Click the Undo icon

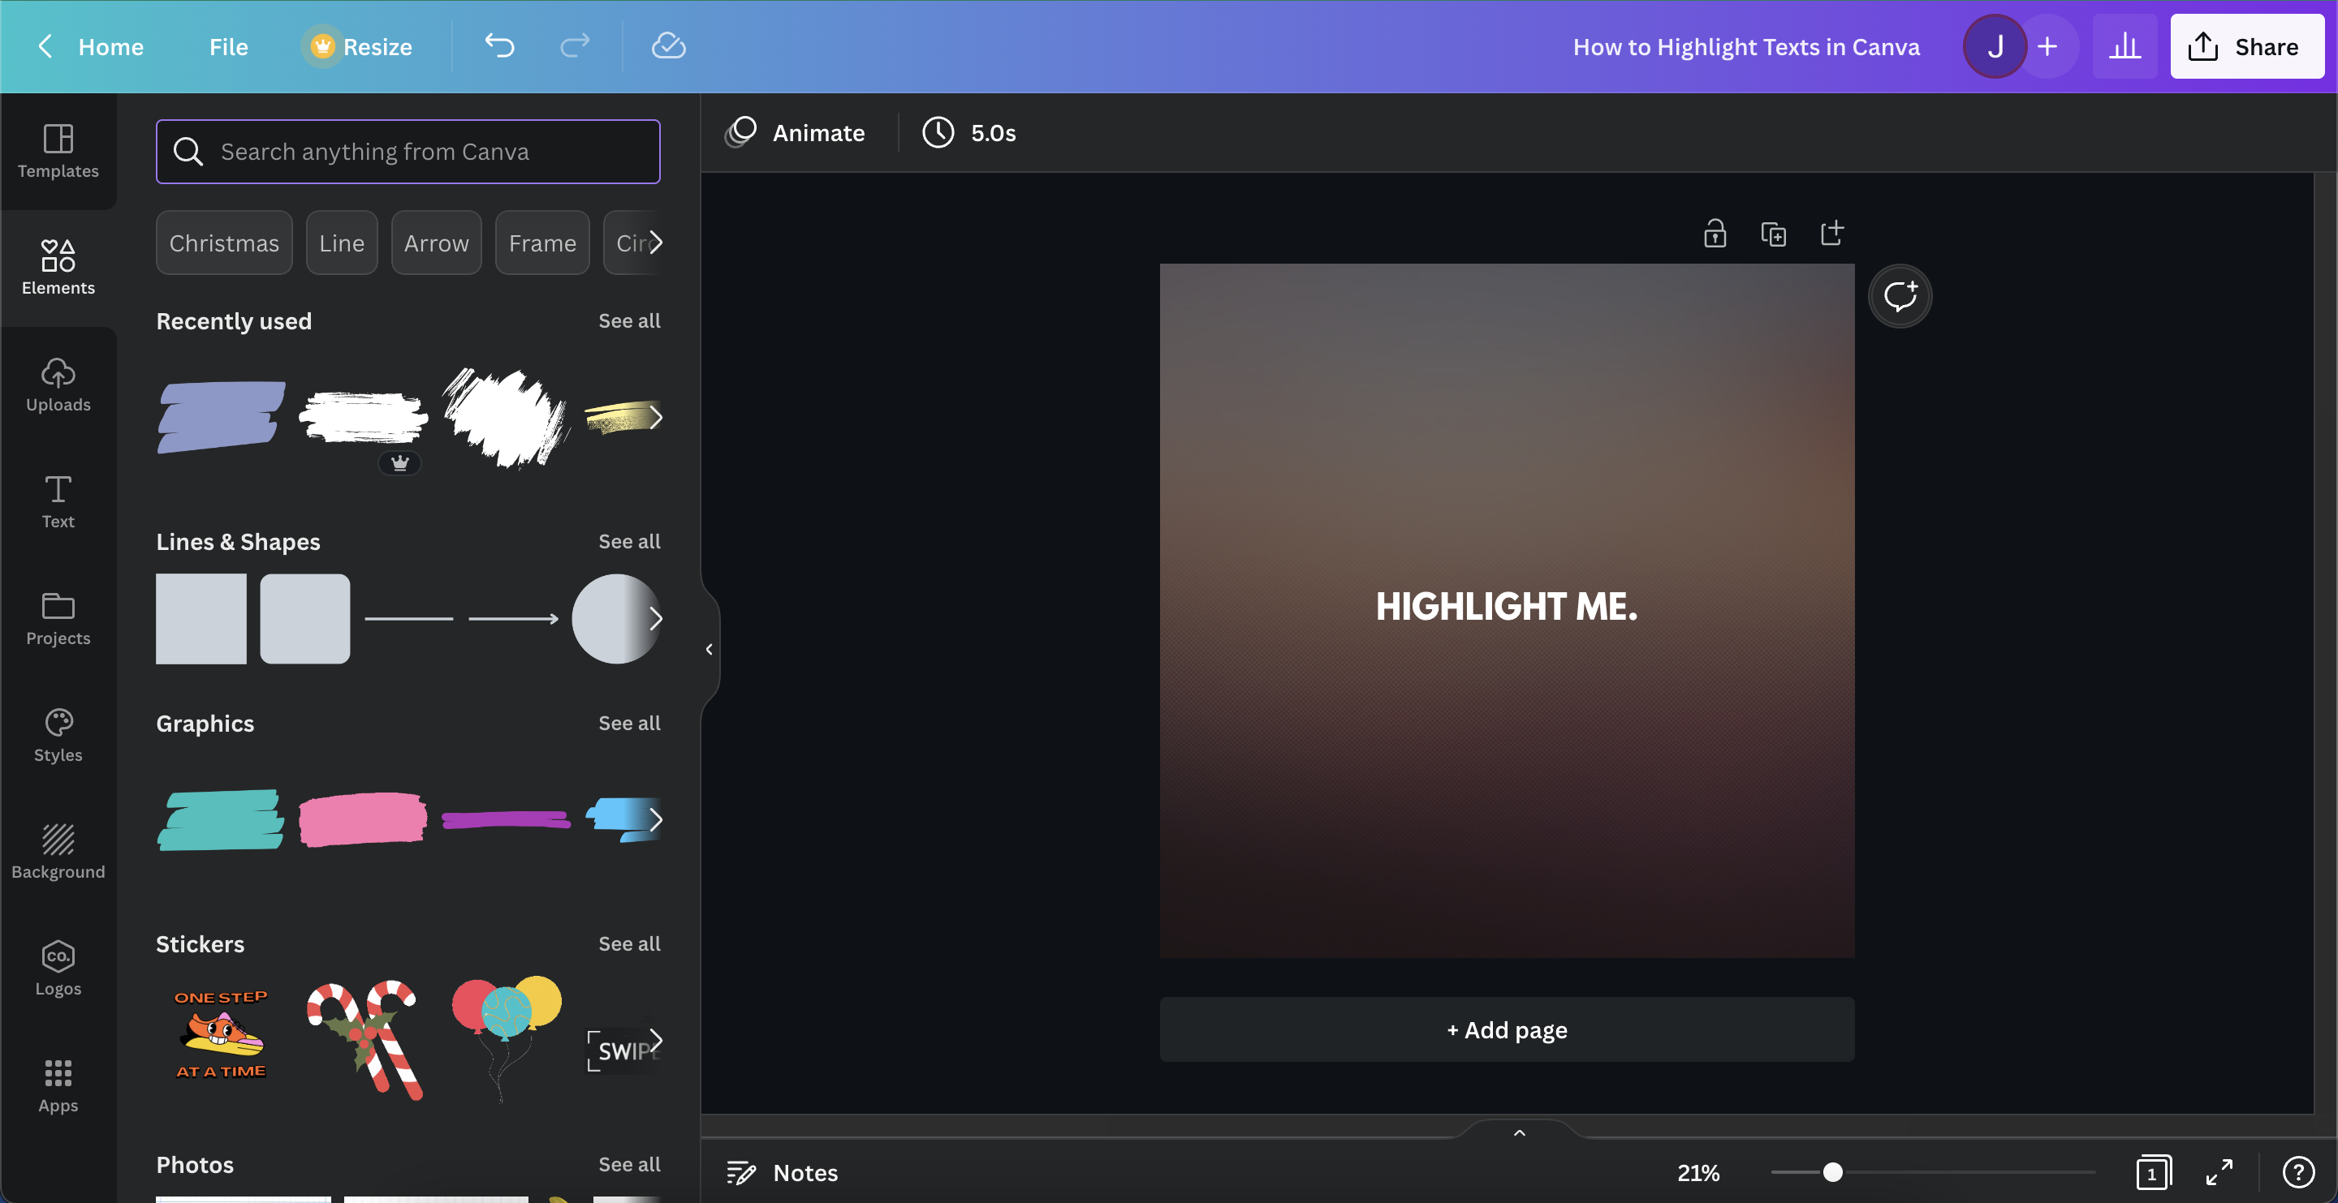click(499, 46)
